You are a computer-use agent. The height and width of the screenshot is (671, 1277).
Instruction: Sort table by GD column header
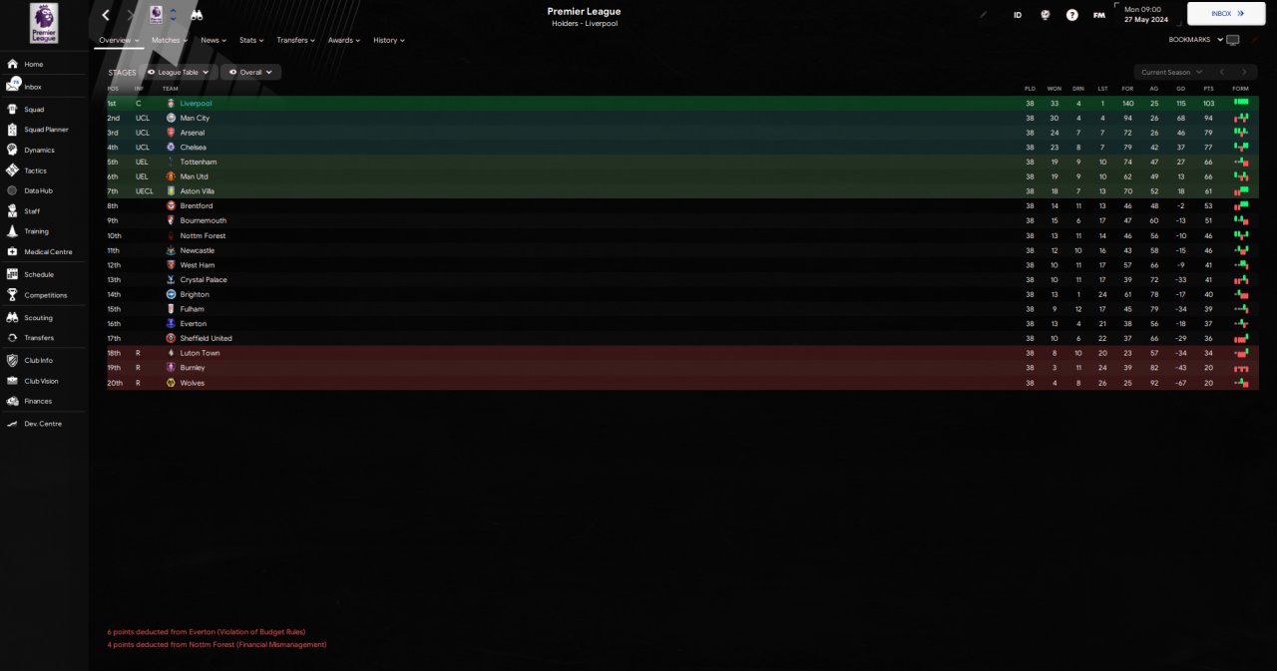pyautogui.click(x=1181, y=89)
